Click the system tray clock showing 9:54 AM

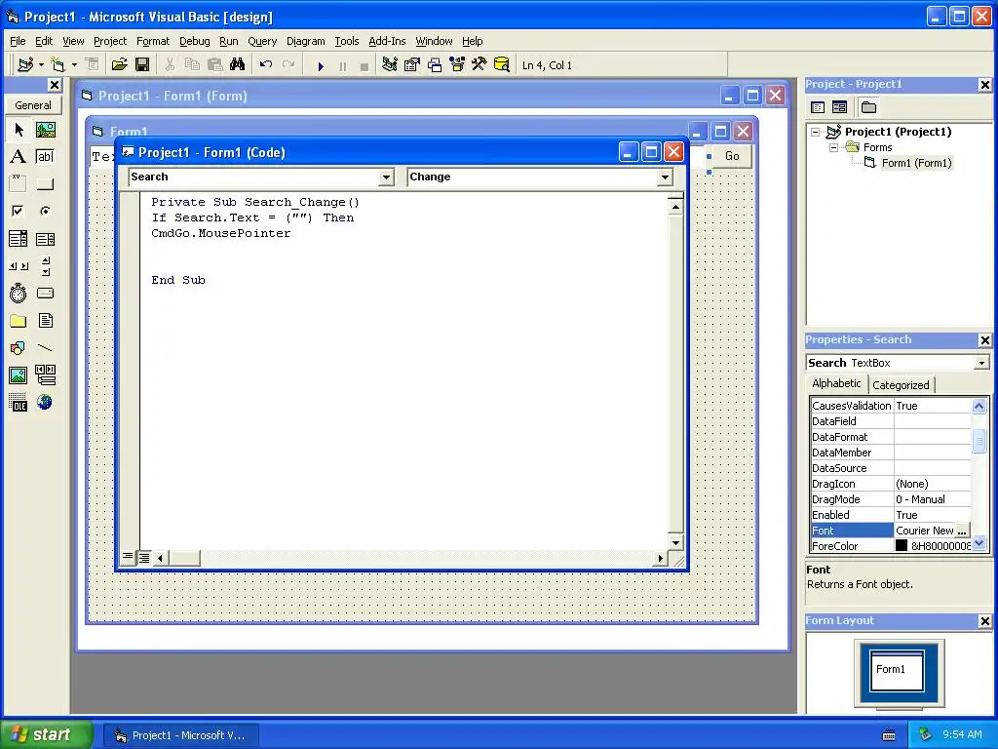click(x=962, y=734)
